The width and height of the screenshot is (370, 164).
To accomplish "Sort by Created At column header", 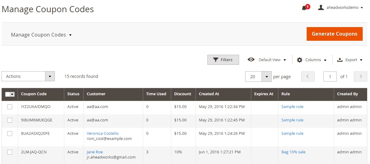I will click(209, 94).
